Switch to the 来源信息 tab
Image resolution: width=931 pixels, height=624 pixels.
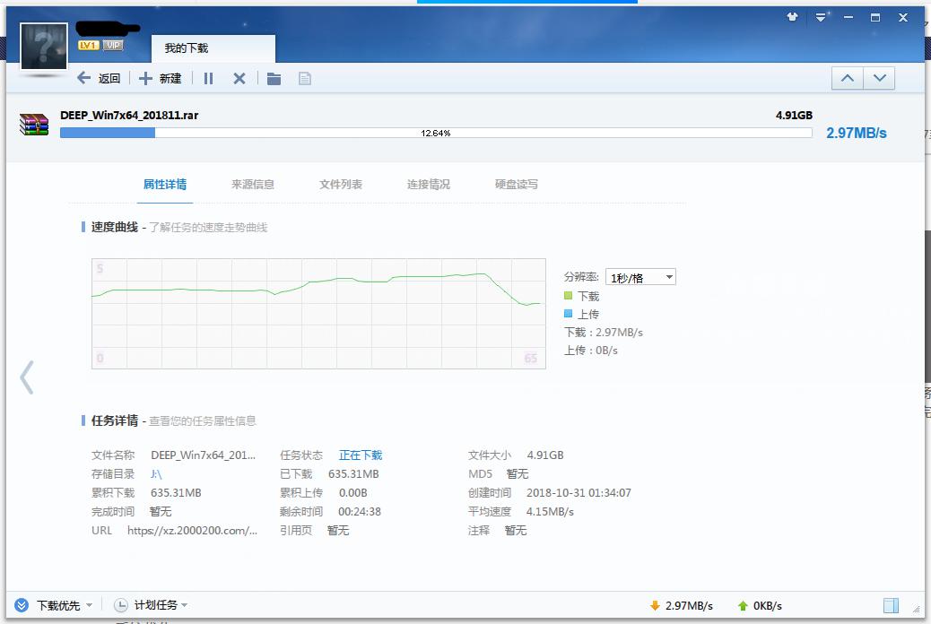pos(253,185)
